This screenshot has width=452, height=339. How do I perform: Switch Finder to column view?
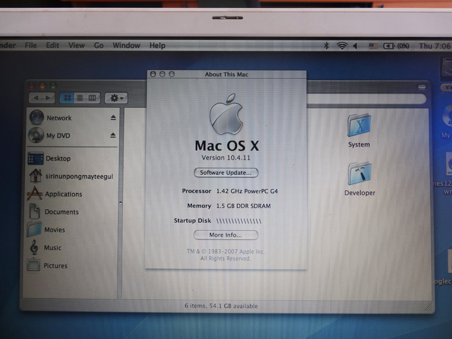(x=92, y=98)
